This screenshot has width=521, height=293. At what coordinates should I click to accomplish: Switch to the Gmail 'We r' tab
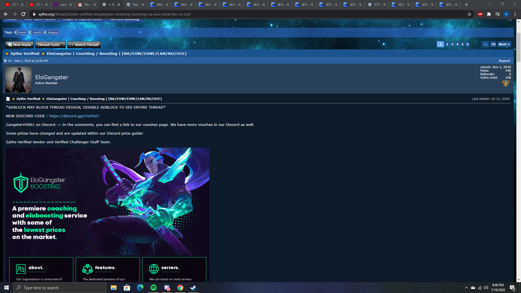tap(85, 5)
